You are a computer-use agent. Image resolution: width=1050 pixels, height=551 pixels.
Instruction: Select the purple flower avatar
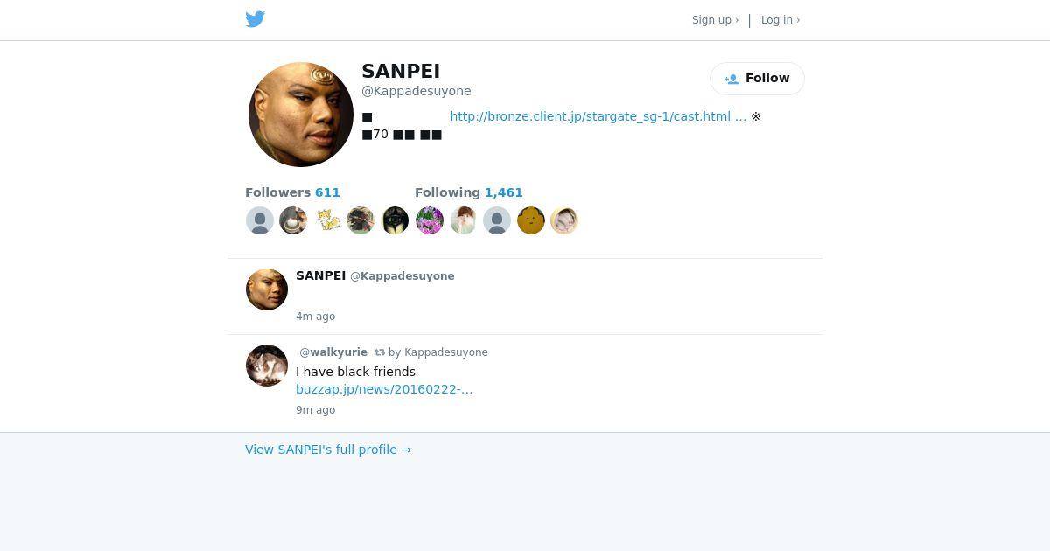click(430, 220)
